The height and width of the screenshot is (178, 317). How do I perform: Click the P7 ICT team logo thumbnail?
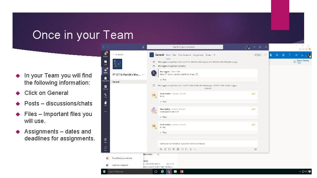[x=117, y=64]
